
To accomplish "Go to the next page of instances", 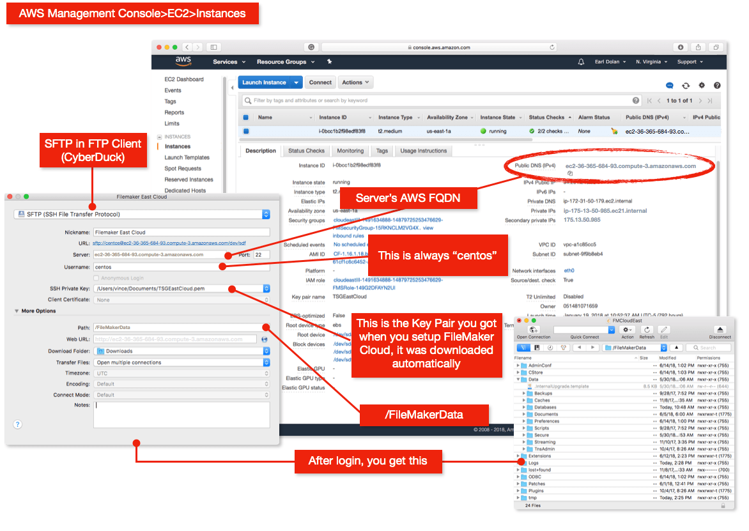I will pos(700,101).
